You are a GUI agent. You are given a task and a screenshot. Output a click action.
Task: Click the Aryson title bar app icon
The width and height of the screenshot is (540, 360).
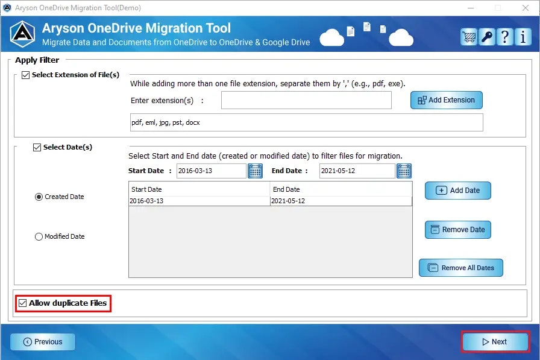7,8
